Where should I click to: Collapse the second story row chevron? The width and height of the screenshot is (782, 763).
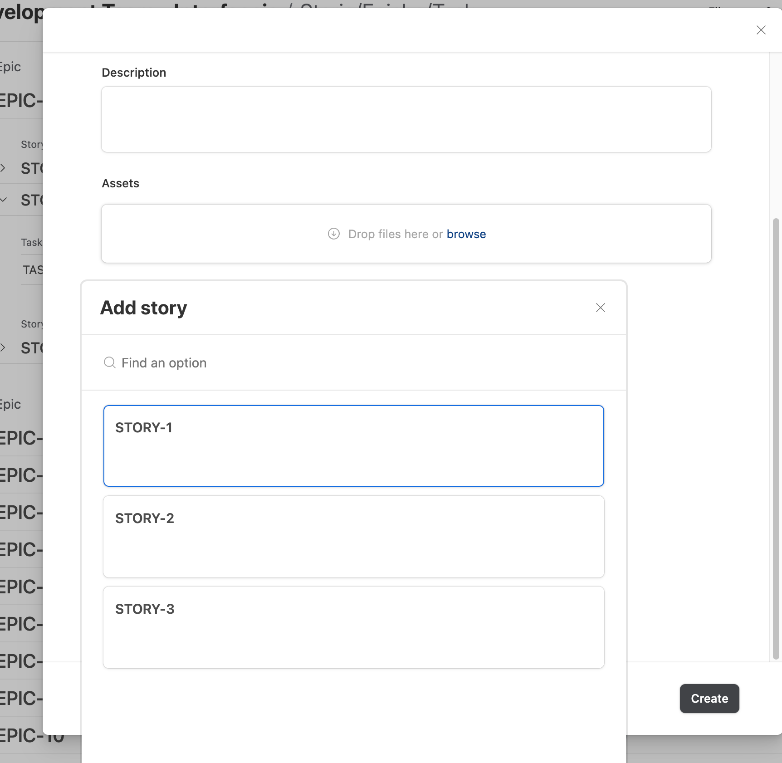coord(3,200)
